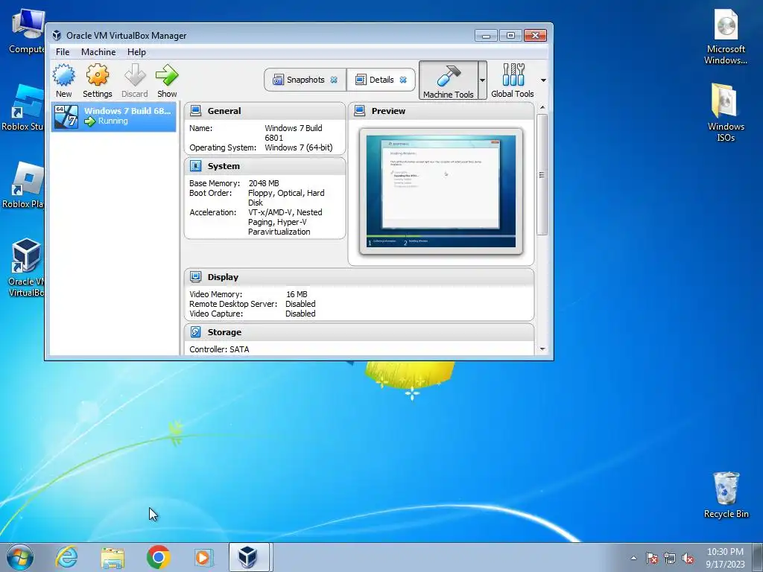The height and width of the screenshot is (572, 763).
Task: Switch to the Snapshots tab
Action: coord(305,80)
